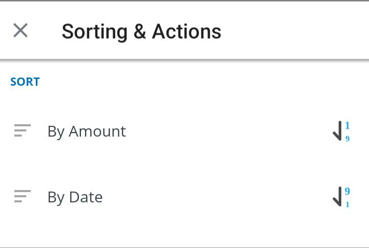The image size is (369, 248).
Task: Click the sort lines icon beside By Amount
Action: pos(22,131)
